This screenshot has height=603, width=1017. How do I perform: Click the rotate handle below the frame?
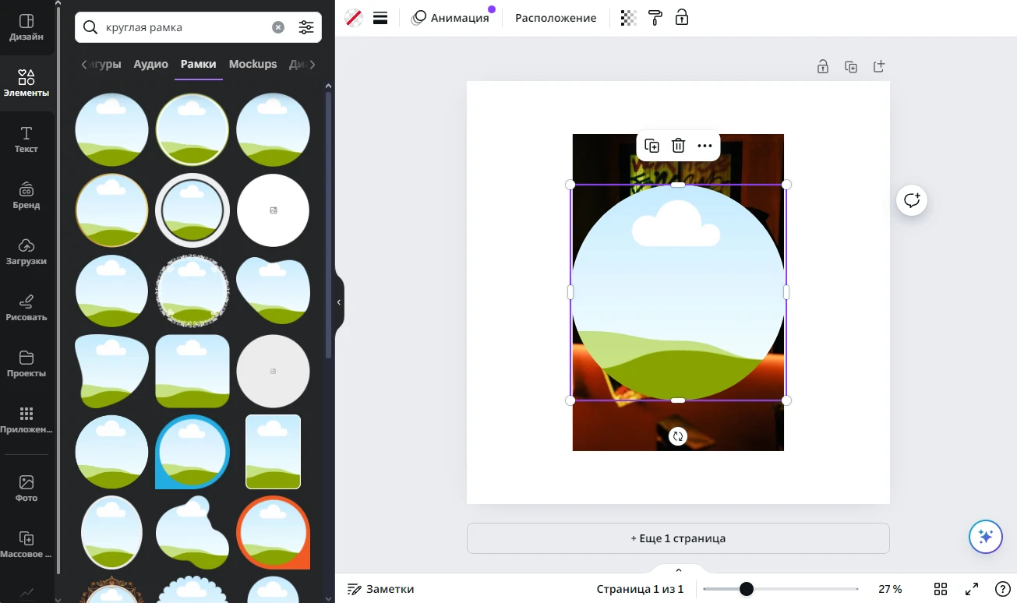coord(678,437)
